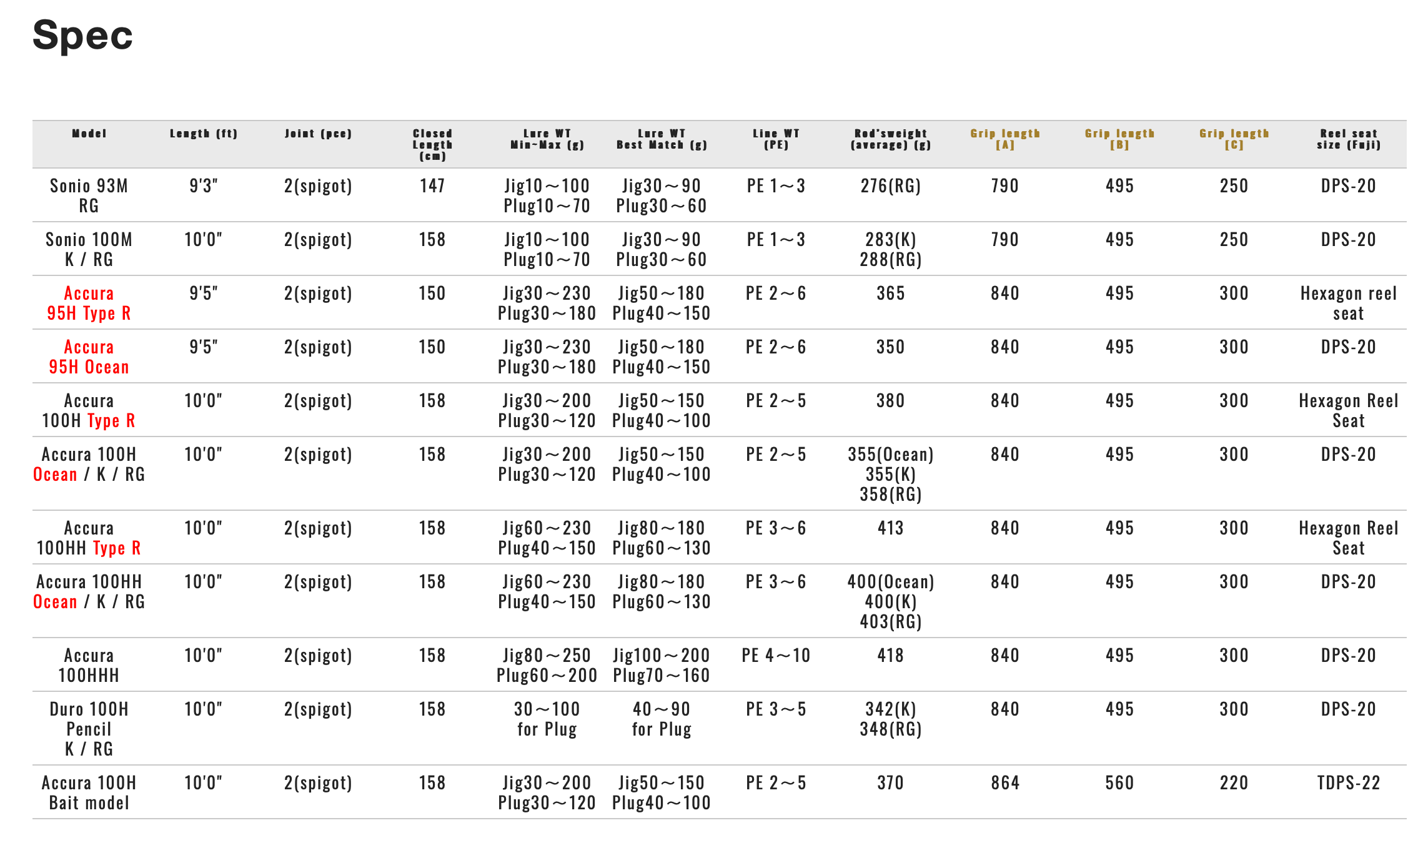This screenshot has height=863, width=1428.
Task: Click the TDPS-22 reel seat value
Action: click(x=1349, y=782)
